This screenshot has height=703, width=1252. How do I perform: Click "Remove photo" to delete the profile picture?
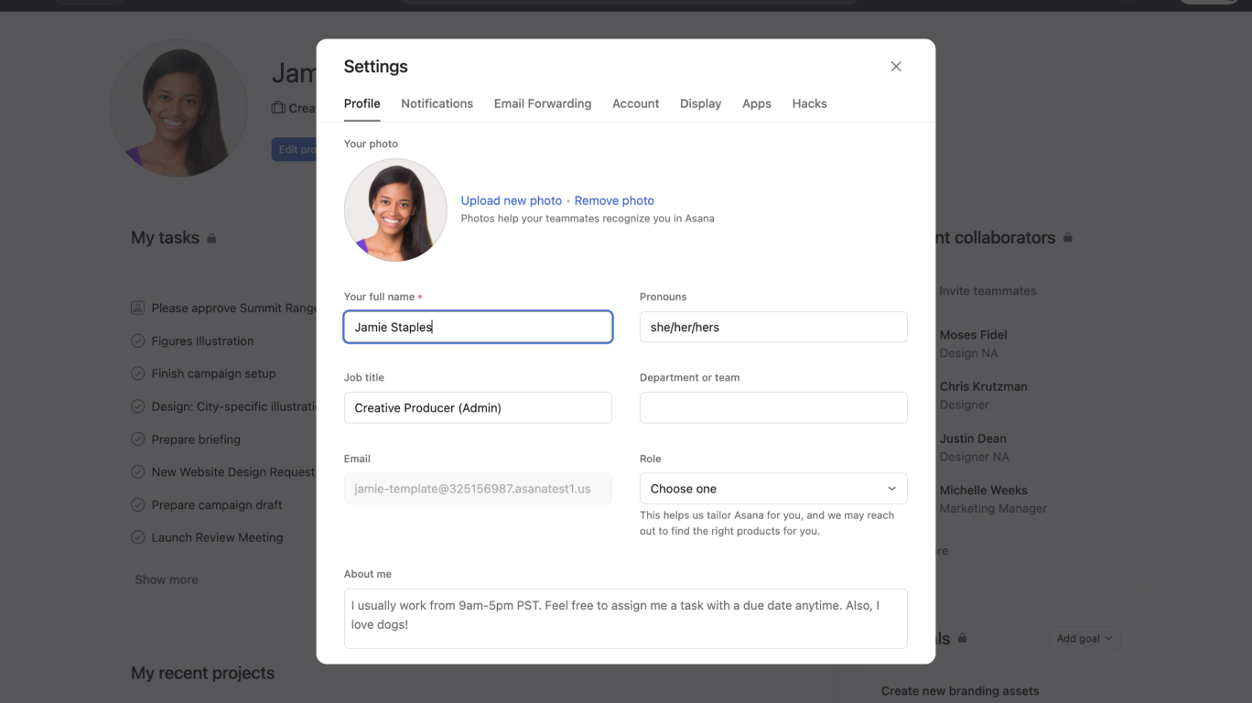[x=613, y=200]
